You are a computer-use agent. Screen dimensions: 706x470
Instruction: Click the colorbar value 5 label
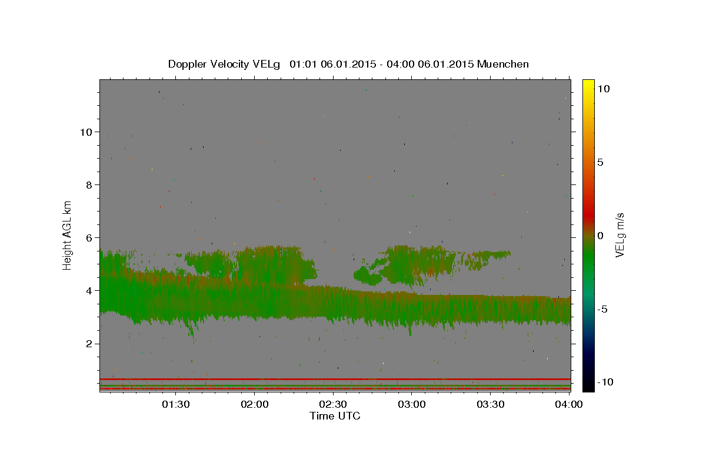point(601,162)
